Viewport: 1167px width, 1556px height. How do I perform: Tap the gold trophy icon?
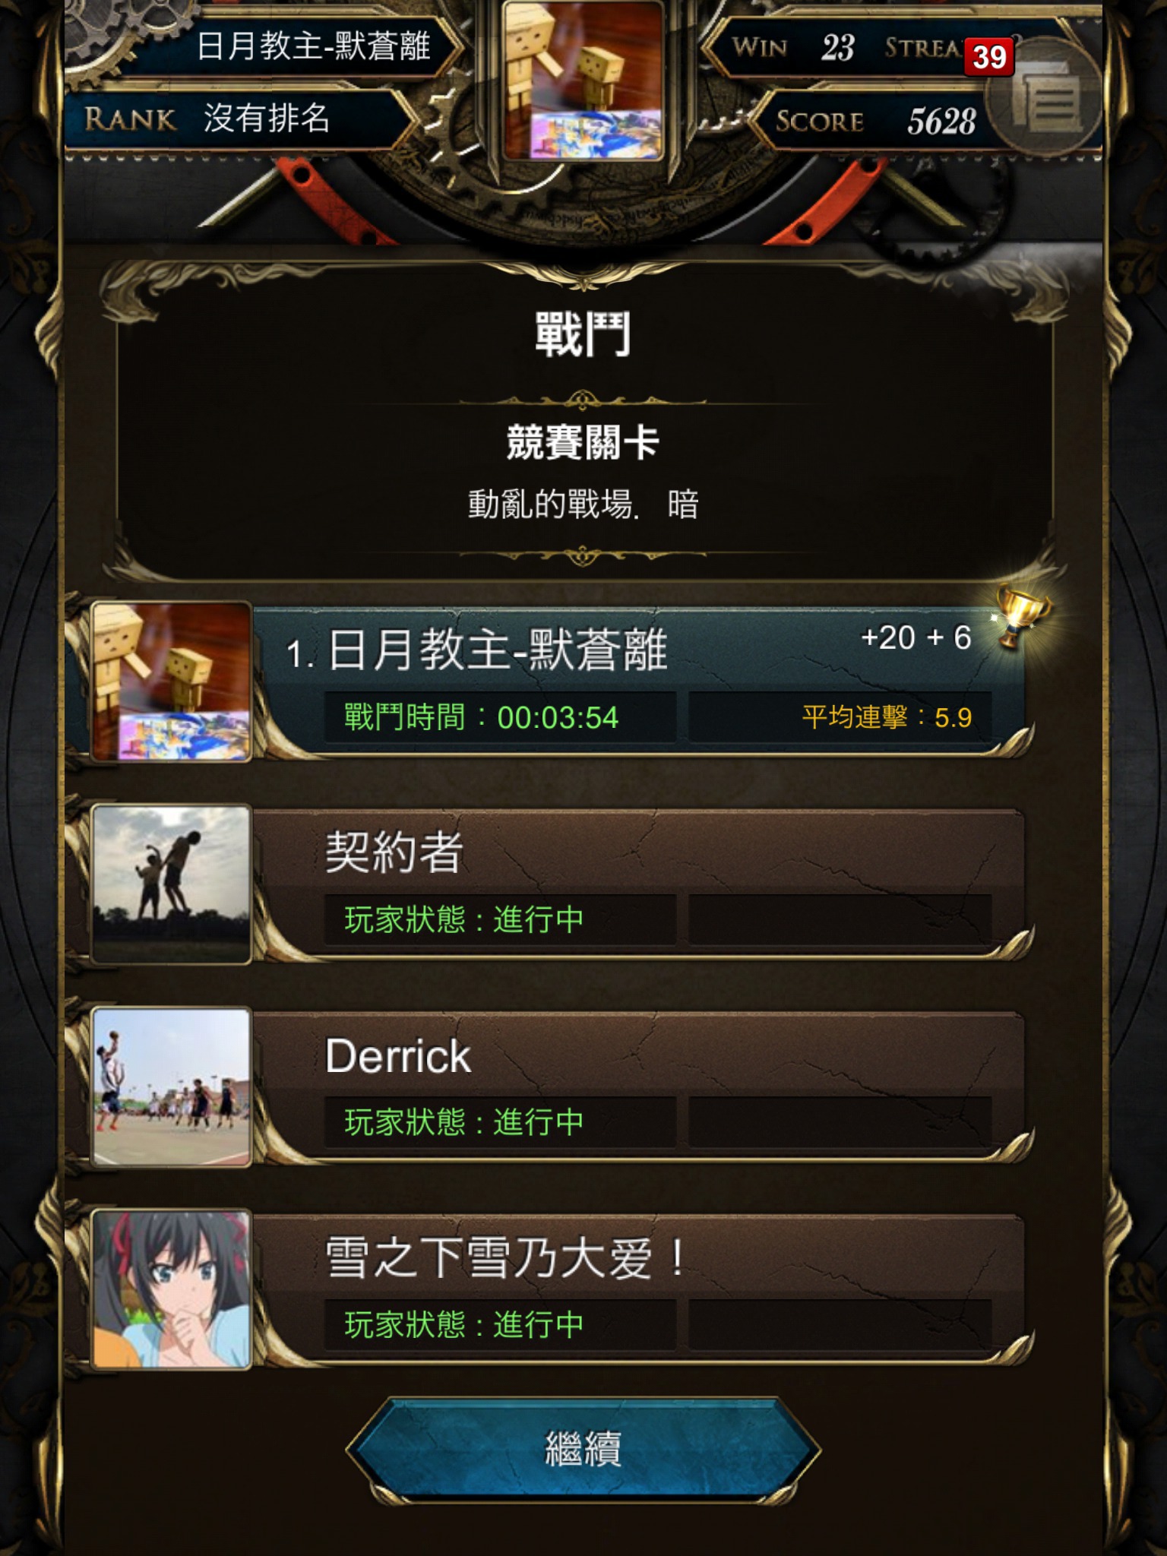click(x=1022, y=615)
